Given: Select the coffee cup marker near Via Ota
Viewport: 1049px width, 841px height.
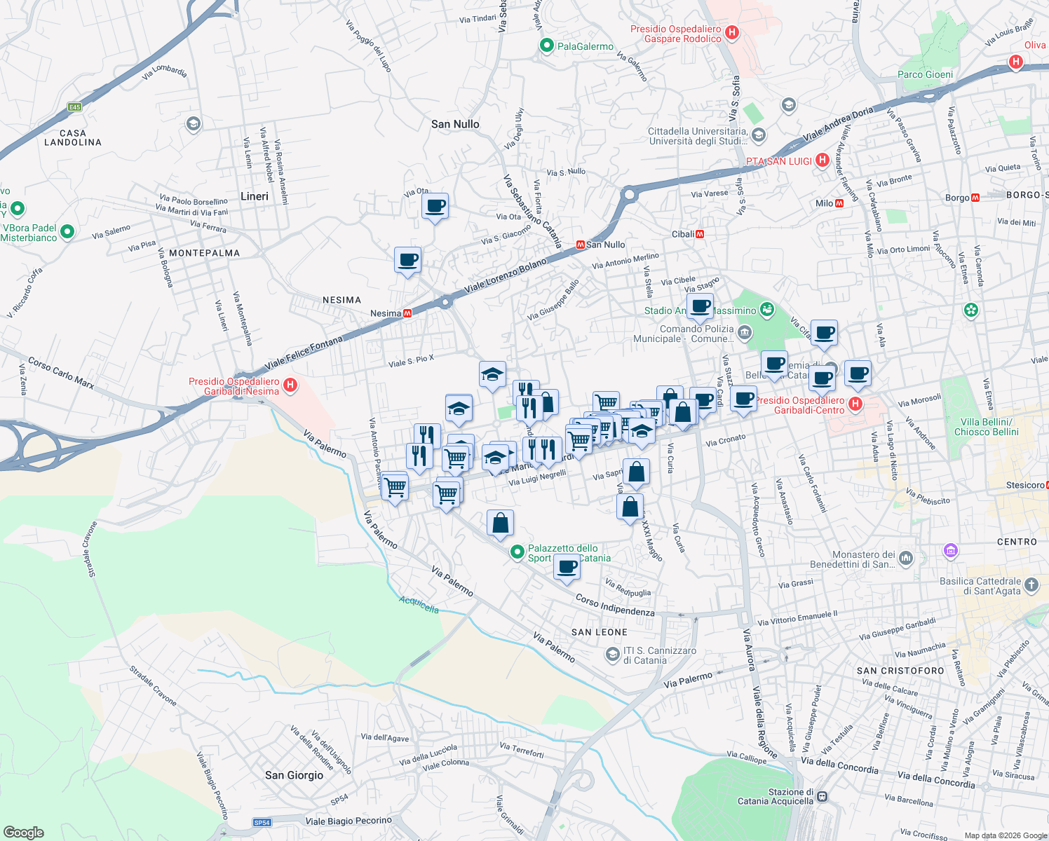Looking at the screenshot, I should [435, 206].
